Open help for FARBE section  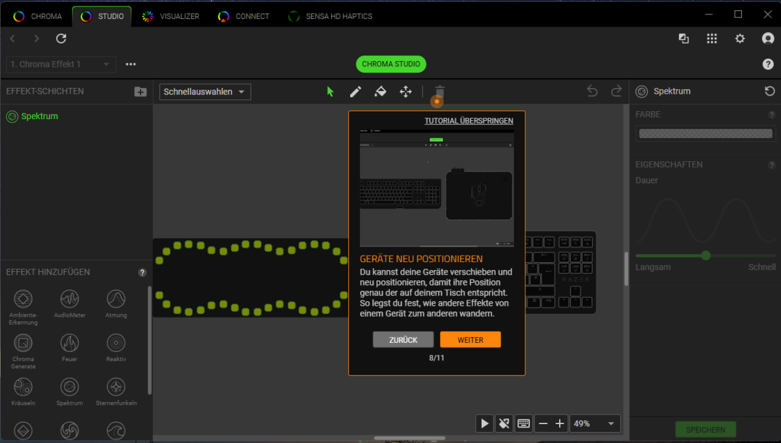[x=772, y=115]
